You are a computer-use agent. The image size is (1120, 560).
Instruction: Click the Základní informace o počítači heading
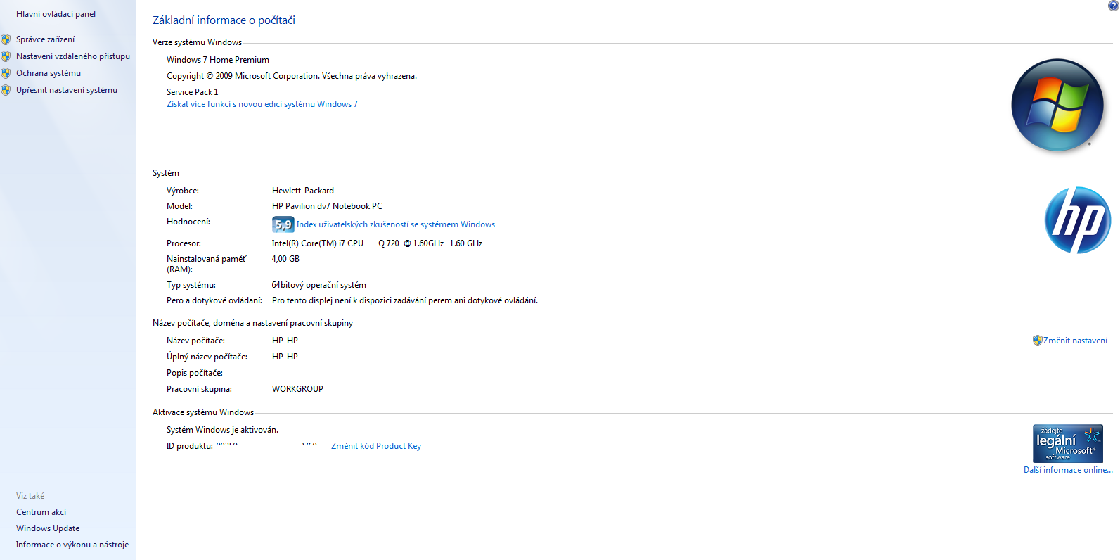[x=224, y=20]
